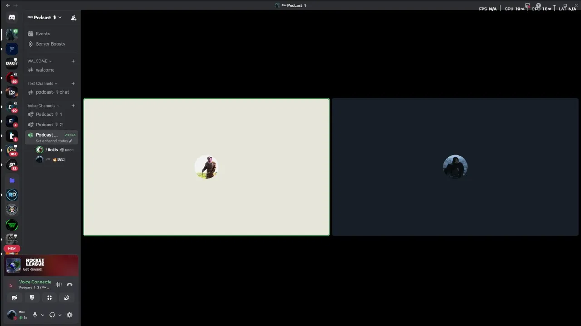Screen dimensions: 581x326
Task: Select the active Podcast voice channel
Action: coord(52,137)
